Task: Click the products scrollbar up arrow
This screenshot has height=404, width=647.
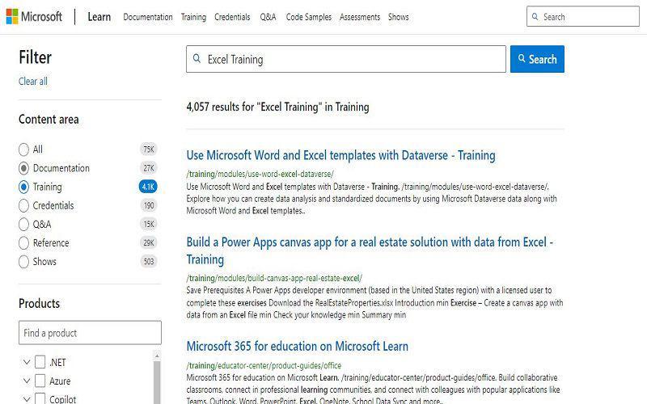Action: pos(157,355)
